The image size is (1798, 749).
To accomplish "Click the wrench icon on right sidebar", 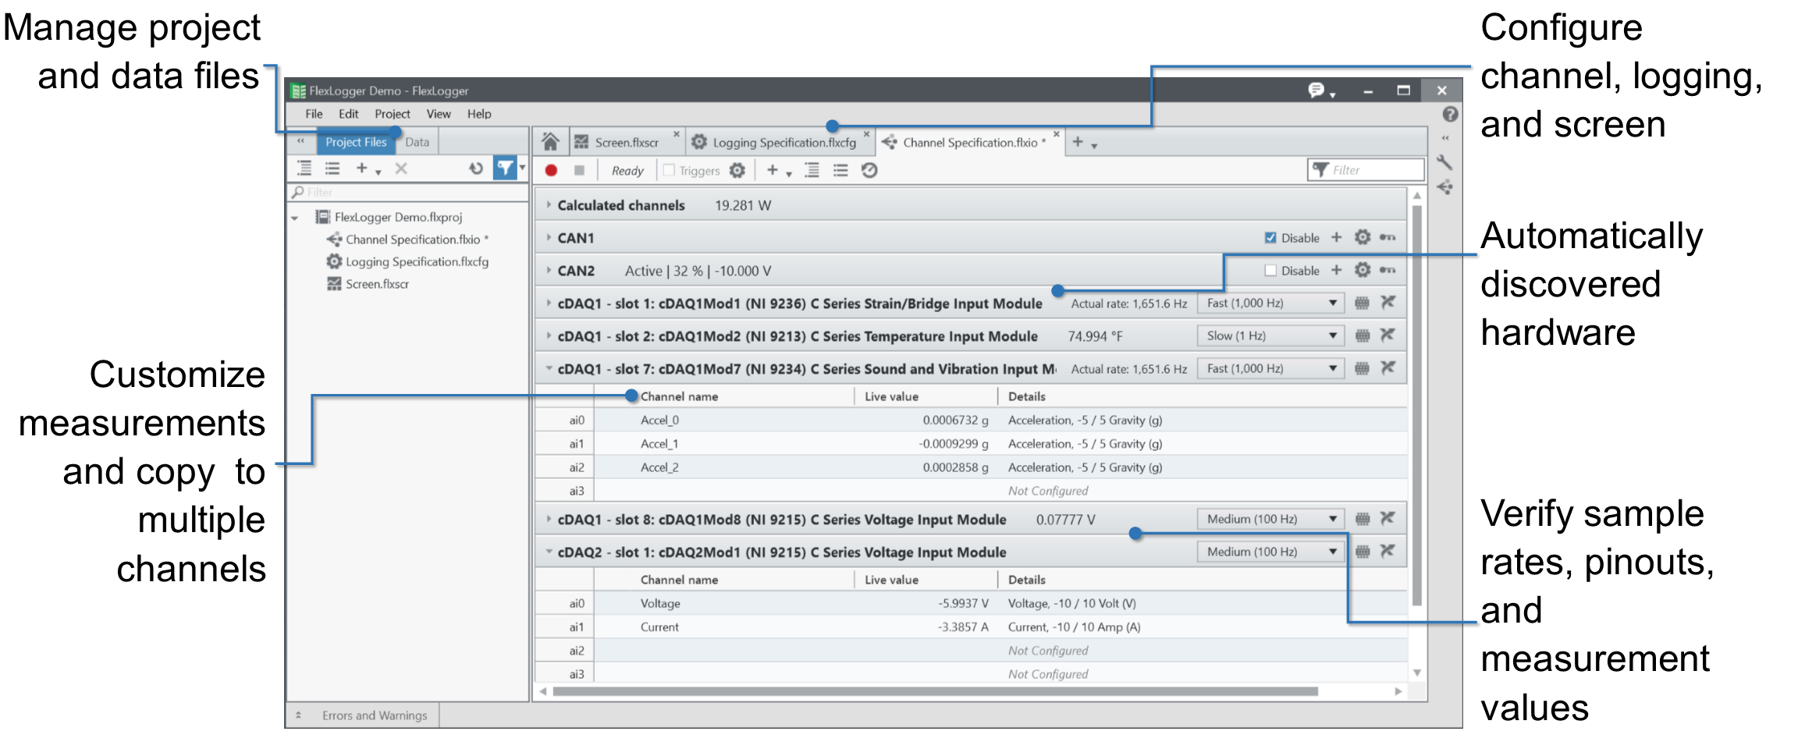I will [1444, 162].
